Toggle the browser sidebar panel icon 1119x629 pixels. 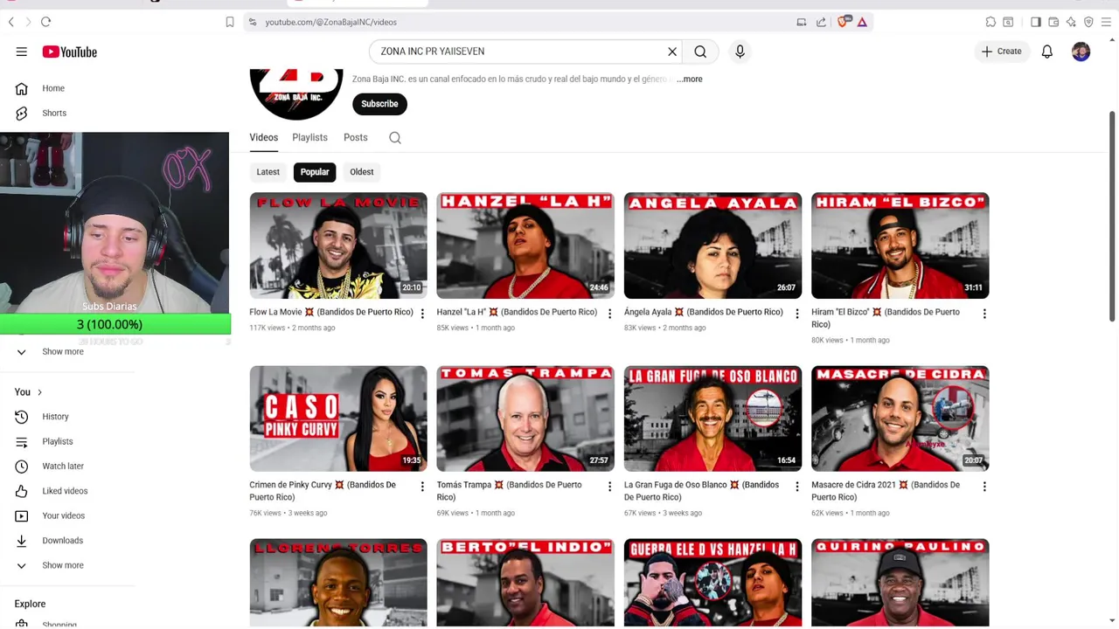click(1035, 22)
